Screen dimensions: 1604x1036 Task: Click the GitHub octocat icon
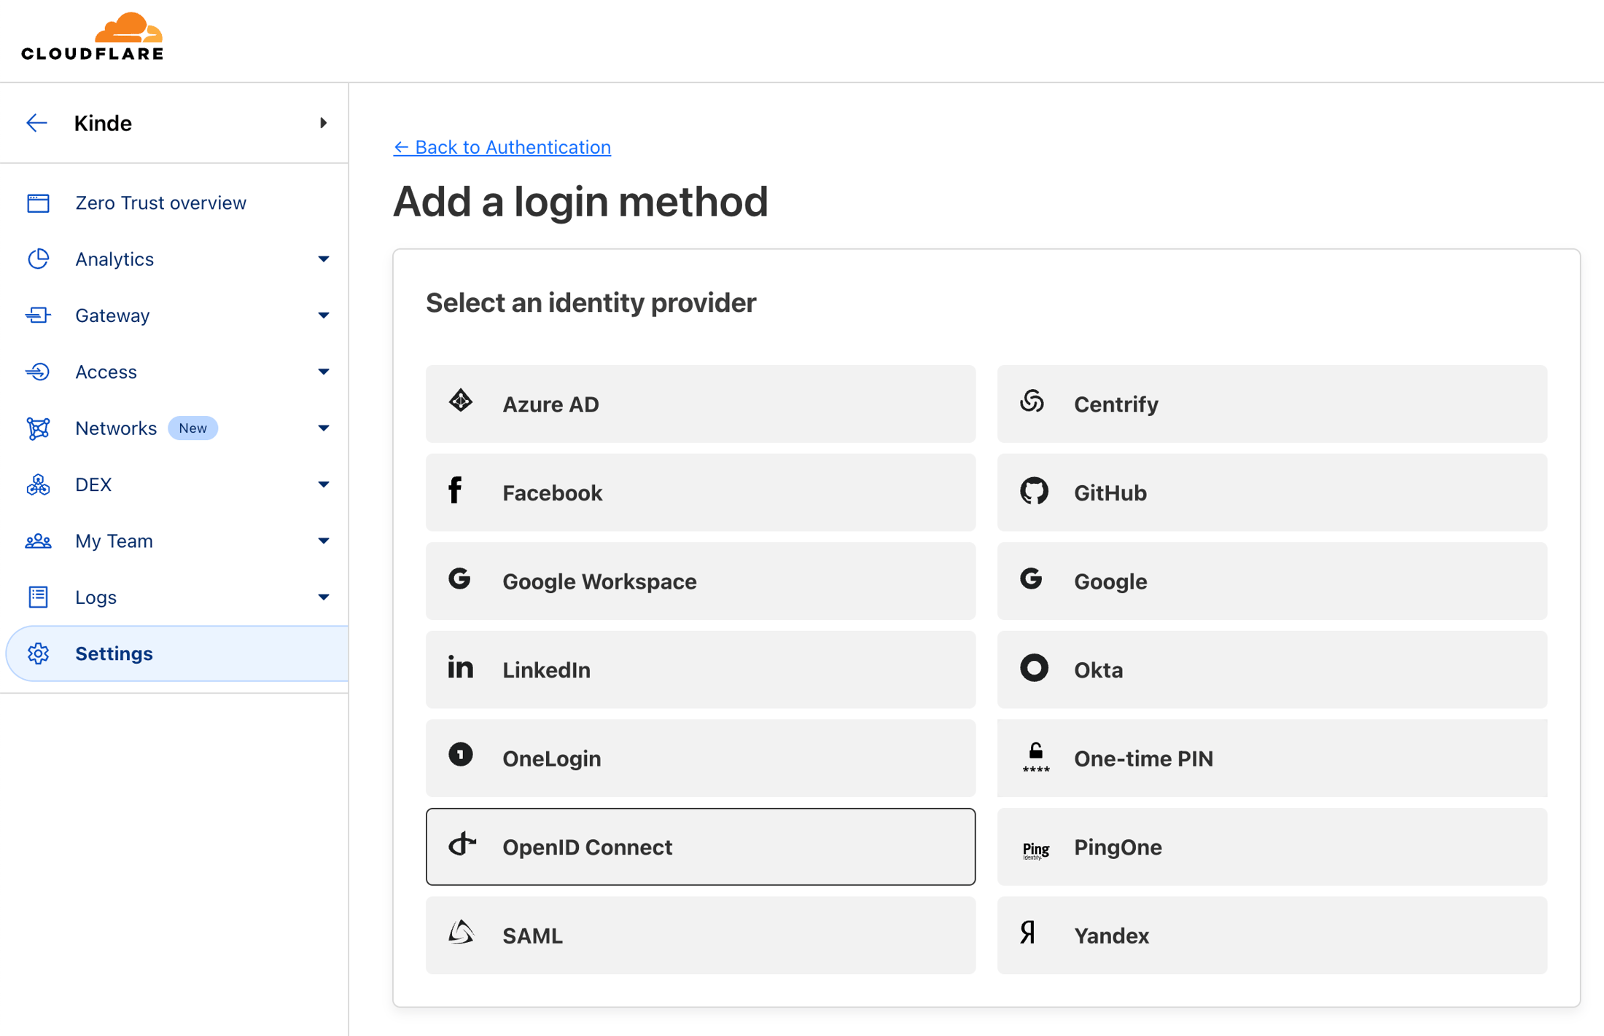click(1034, 491)
